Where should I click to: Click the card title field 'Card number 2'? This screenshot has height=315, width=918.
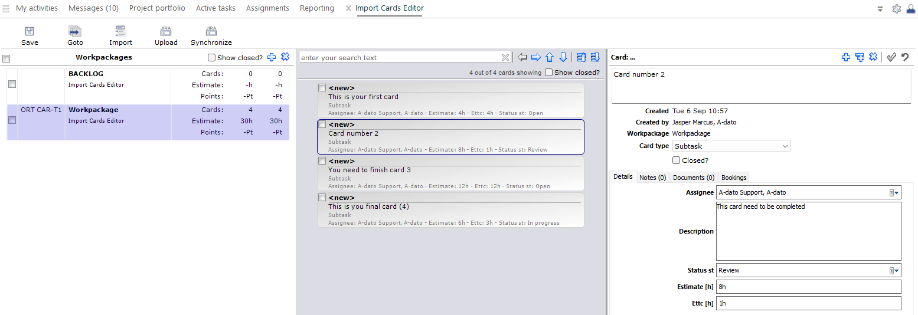point(761,86)
